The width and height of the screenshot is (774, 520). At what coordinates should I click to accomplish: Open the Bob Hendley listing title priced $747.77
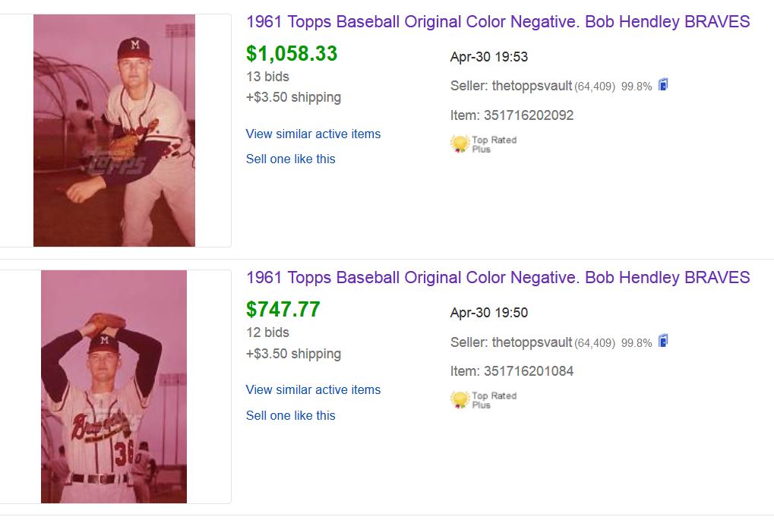tap(498, 277)
